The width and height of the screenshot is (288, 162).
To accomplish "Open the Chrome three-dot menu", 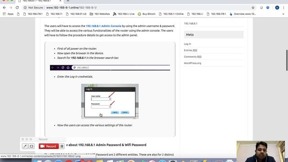I will [x=283, y=8].
